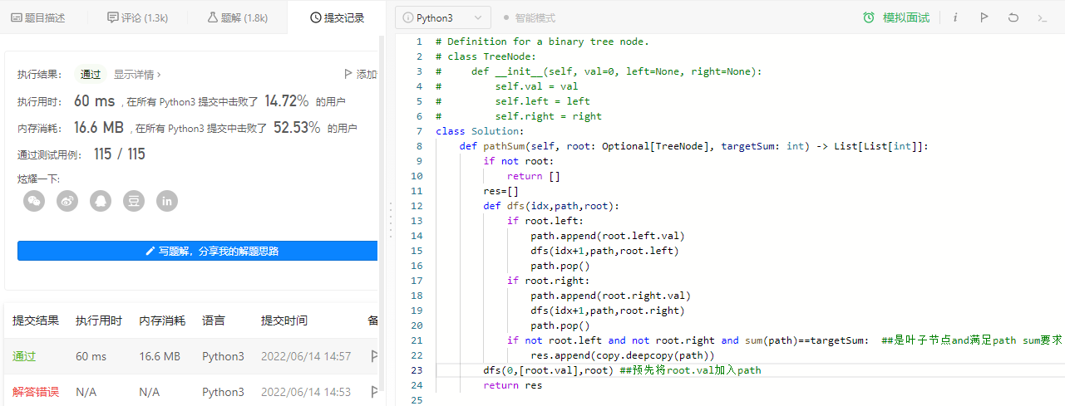Switch to the 提交记录 tab

[x=337, y=17]
